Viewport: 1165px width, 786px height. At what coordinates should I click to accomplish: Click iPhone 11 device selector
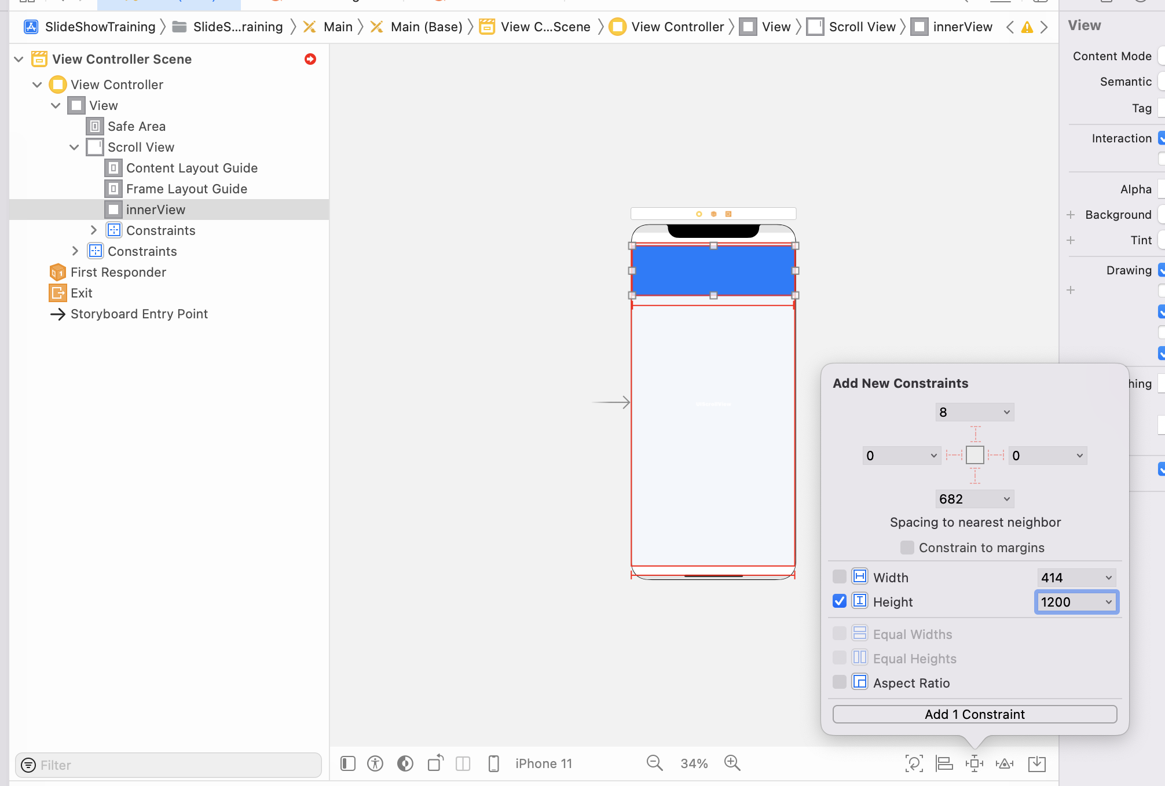[543, 763]
